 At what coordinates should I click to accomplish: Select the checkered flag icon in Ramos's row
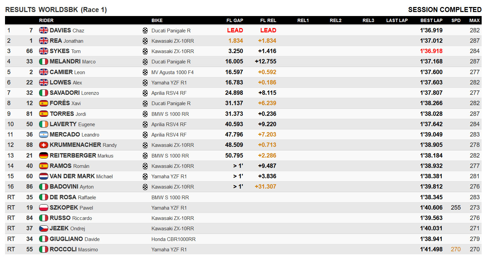coord(145,166)
